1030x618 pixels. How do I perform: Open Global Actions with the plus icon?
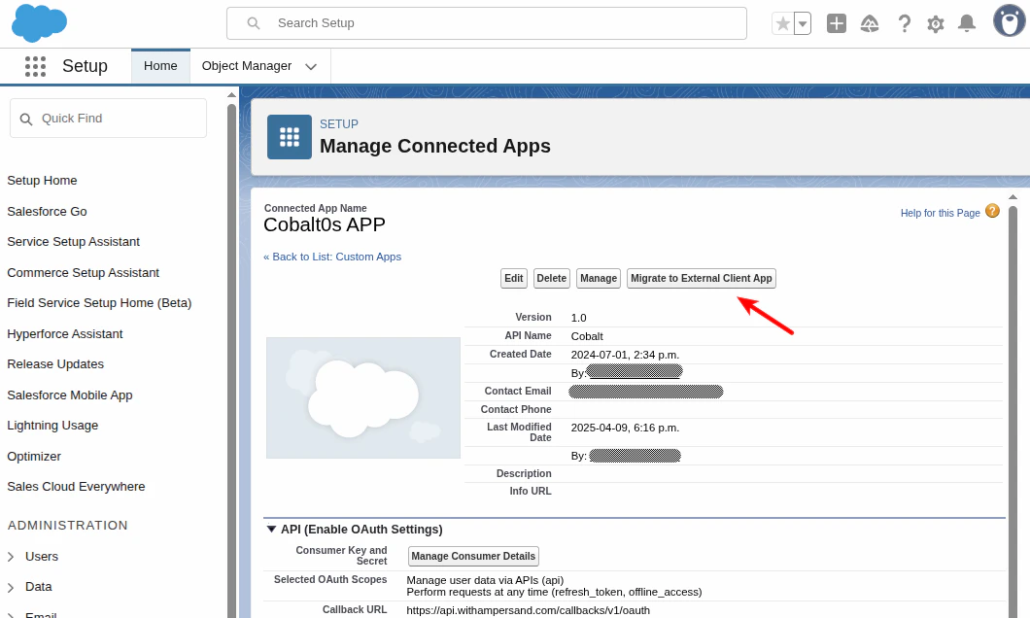[836, 22]
